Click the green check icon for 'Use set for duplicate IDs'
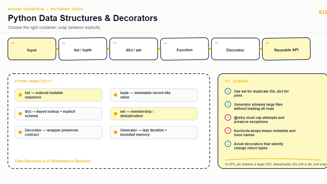The width and height of the screenshot is (327, 184). point(228,91)
